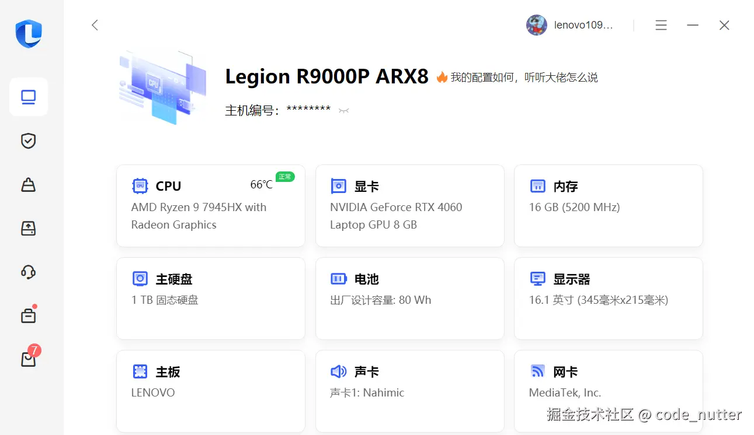Click the network card wifi icon
The width and height of the screenshot is (754, 435).
pyautogui.click(x=537, y=371)
